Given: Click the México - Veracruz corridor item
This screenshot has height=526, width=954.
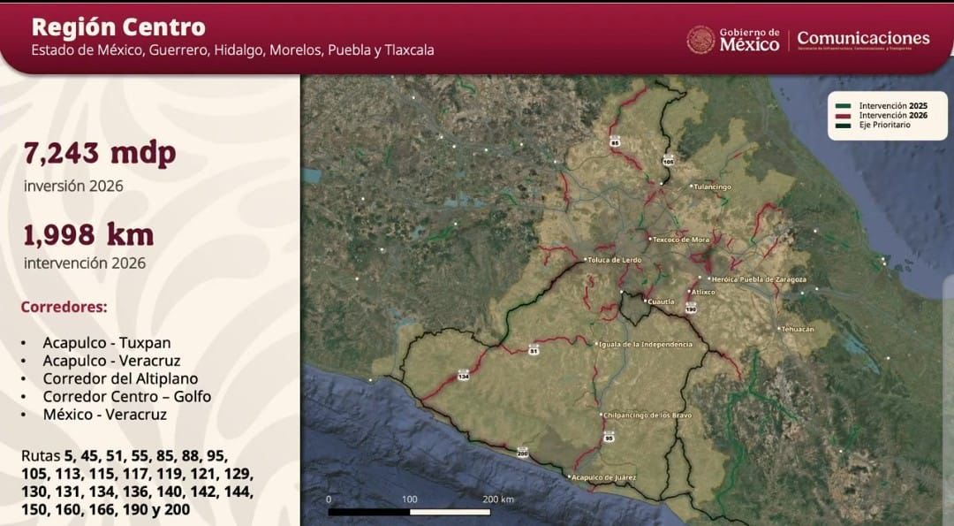Looking at the screenshot, I should 104,414.
